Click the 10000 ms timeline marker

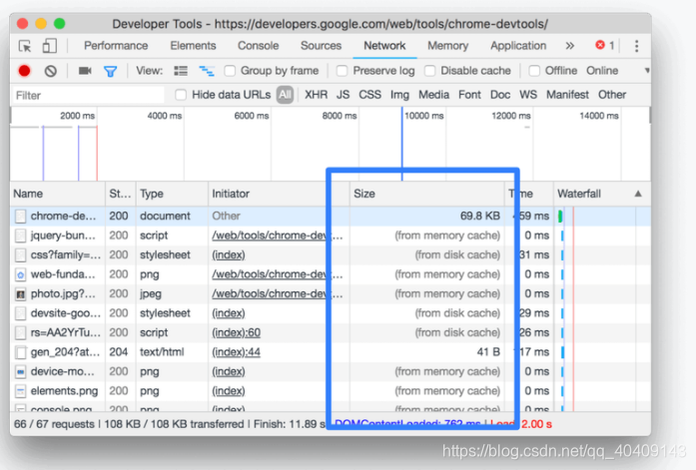423,116
